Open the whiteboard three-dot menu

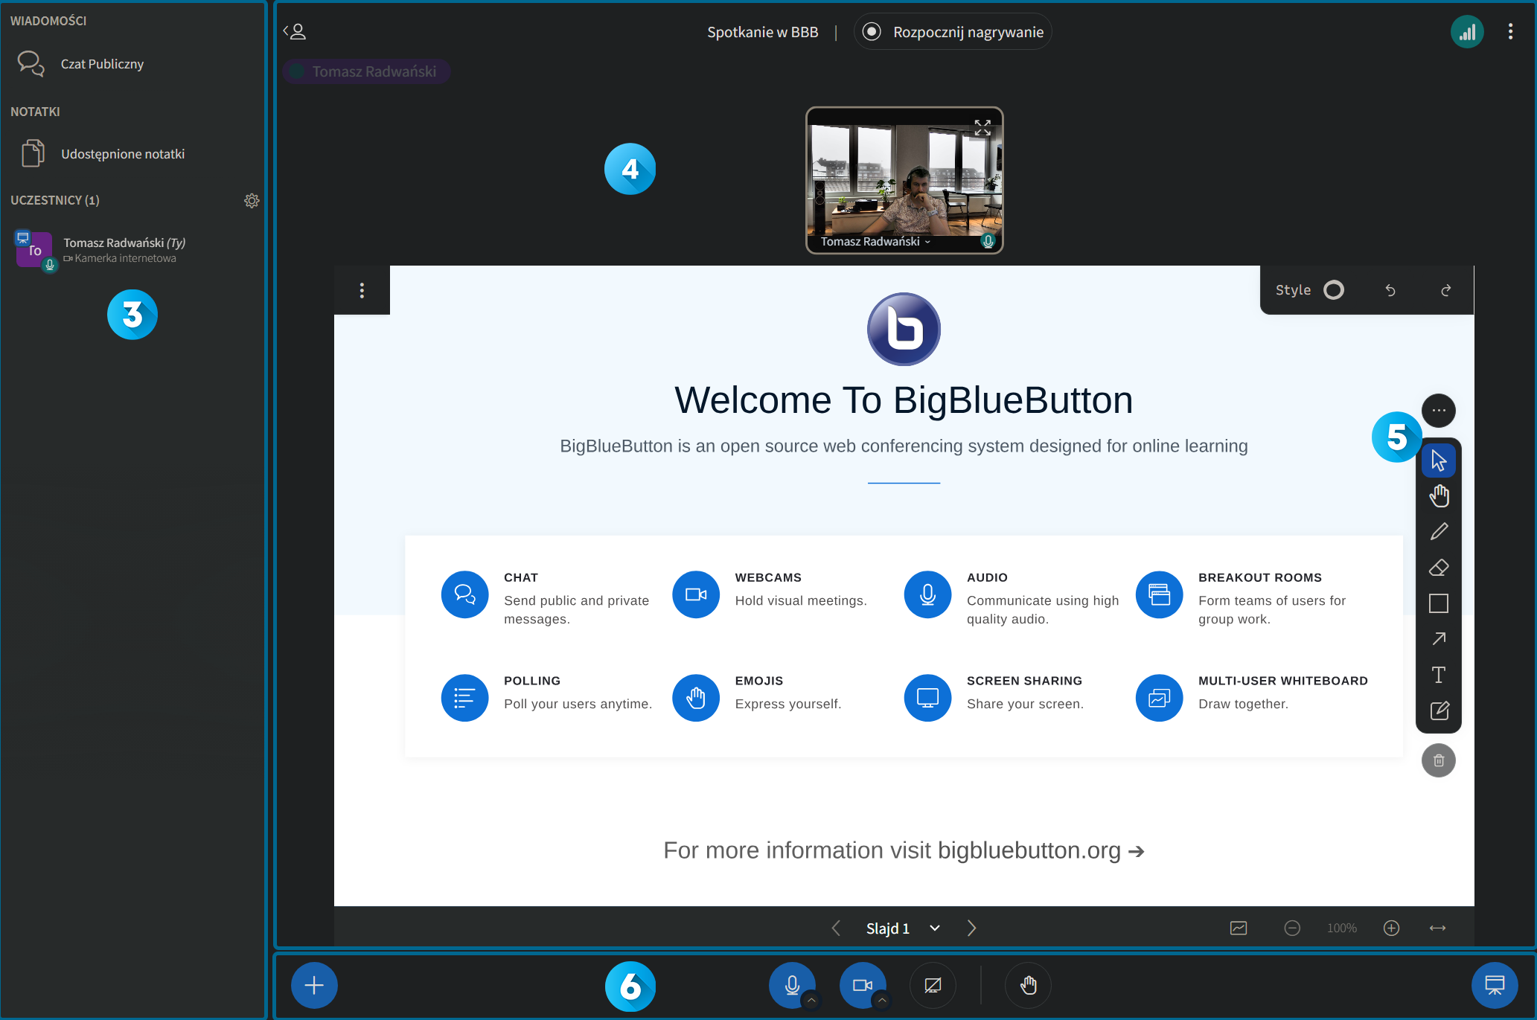[362, 290]
